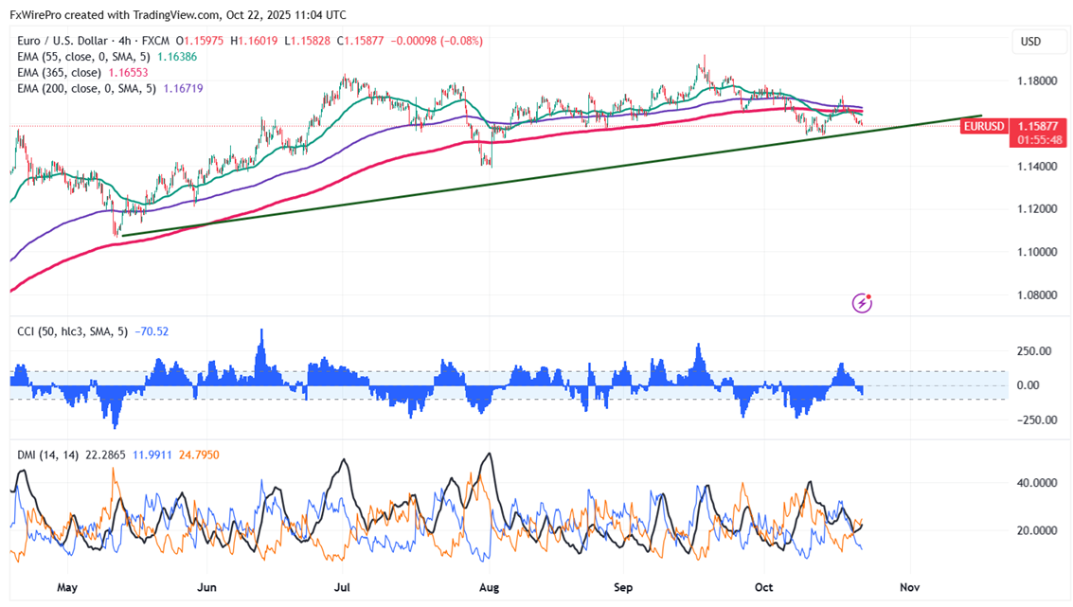Click the purple lightning flash icon

[862, 302]
